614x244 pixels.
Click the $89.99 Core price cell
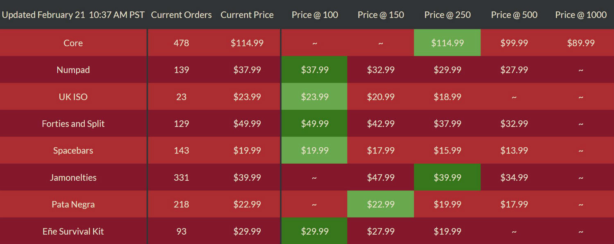click(x=581, y=43)
